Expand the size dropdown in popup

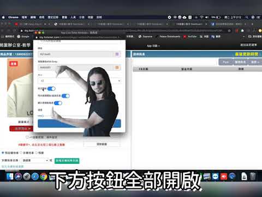coord(79,81)
